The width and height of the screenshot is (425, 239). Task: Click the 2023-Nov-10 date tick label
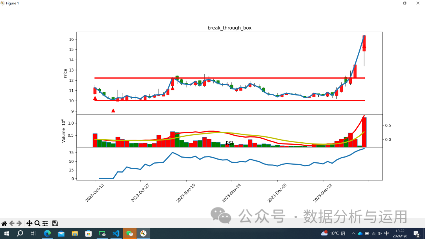186,193
